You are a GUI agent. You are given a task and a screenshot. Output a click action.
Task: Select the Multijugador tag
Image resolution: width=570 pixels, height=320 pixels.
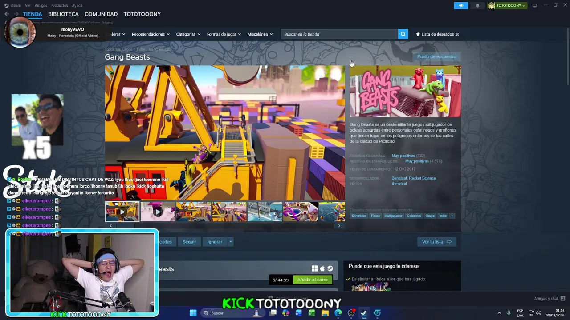(x=393, y=216)
